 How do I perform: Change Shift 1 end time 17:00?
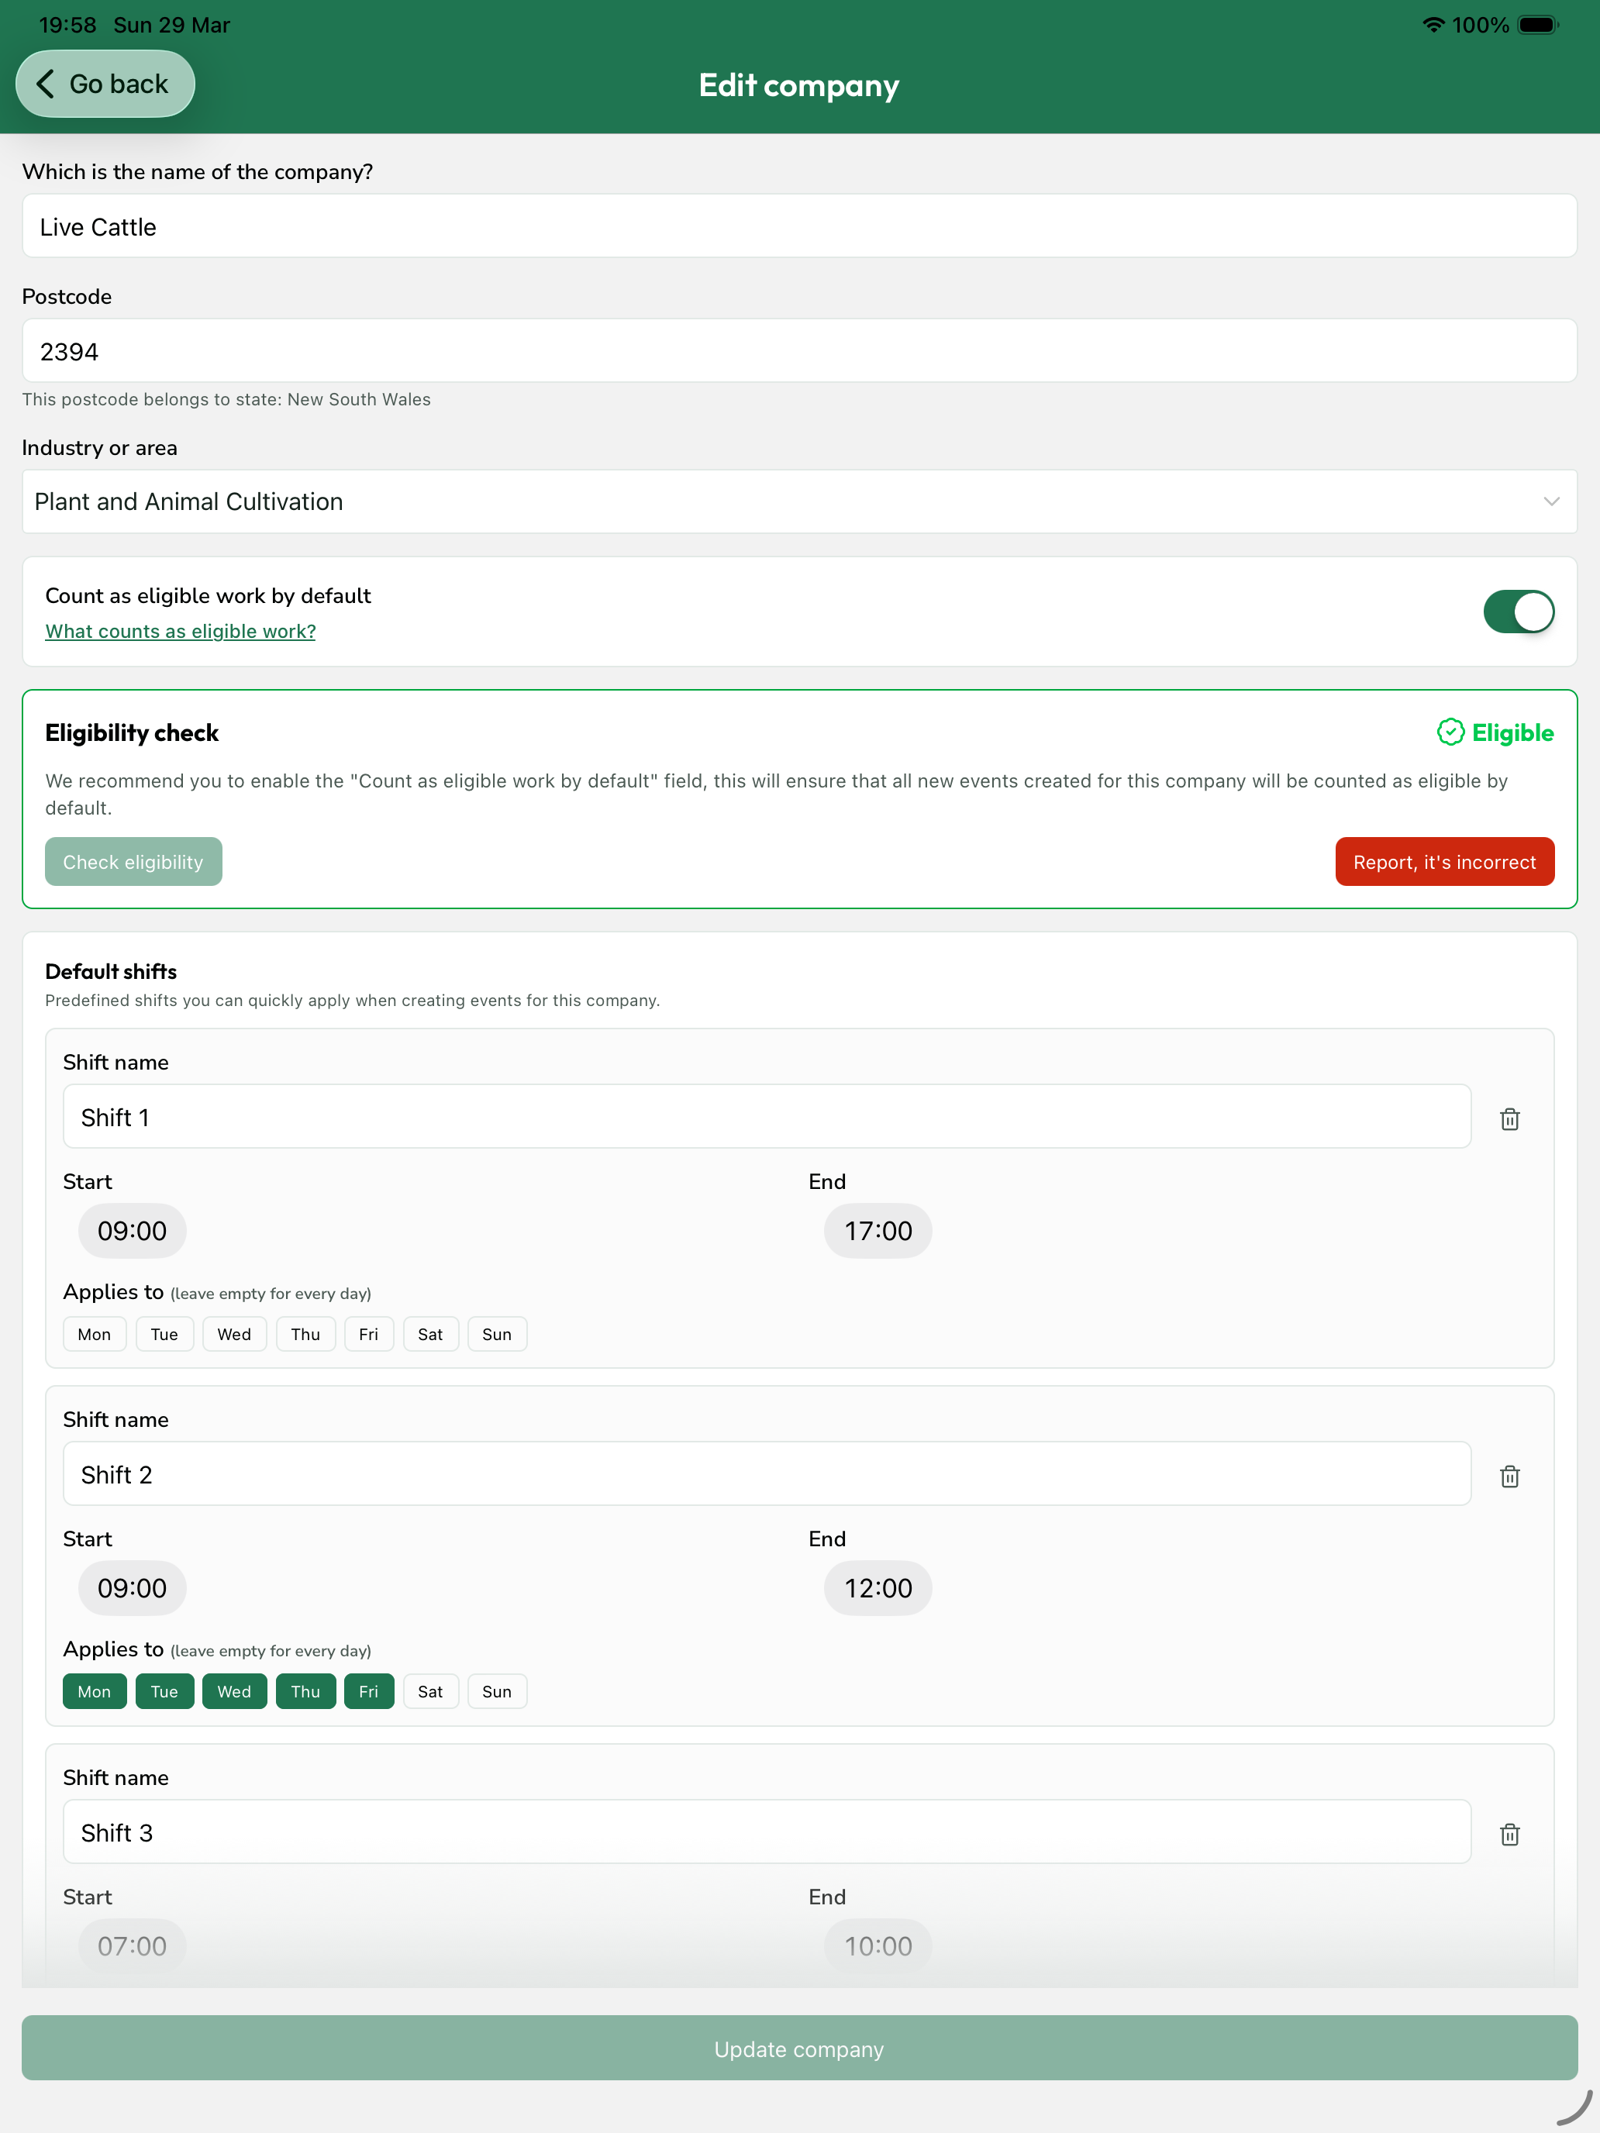pos(878,1231)
